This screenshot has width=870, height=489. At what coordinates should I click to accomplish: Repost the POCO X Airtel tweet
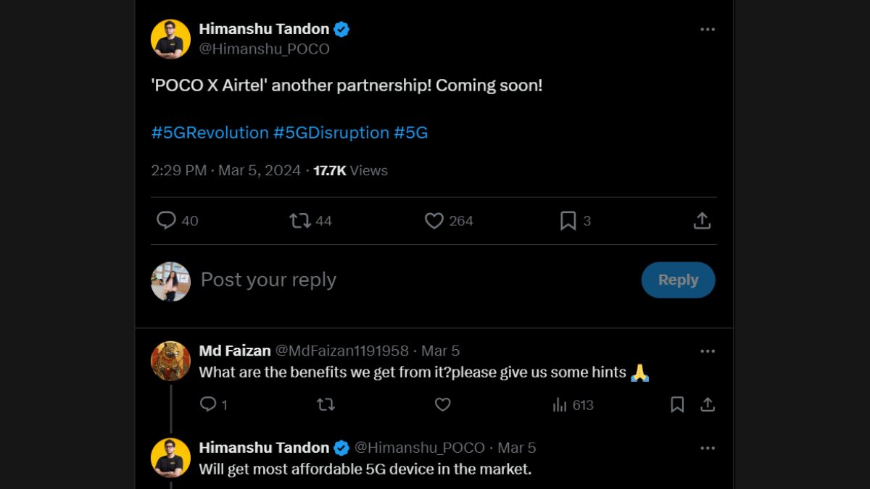pos(300,220)
